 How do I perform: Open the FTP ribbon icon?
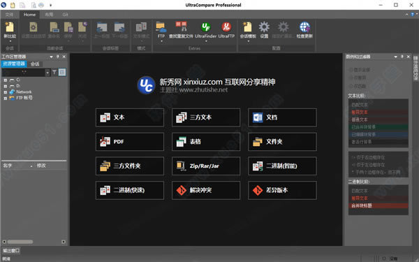(161, 27)
